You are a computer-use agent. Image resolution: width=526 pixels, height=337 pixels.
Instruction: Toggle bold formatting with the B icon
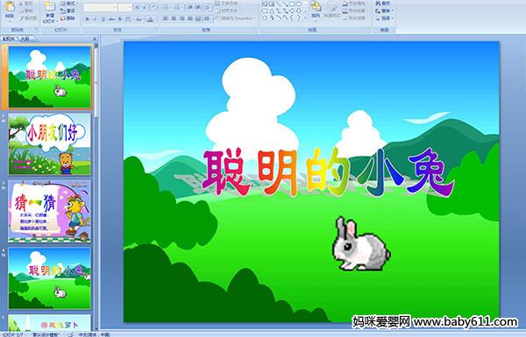click(87, 19)
